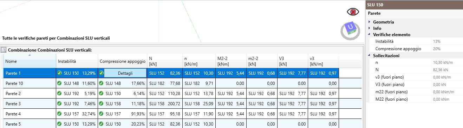Click green check in Parete 5 Instabilità cell

59,124
